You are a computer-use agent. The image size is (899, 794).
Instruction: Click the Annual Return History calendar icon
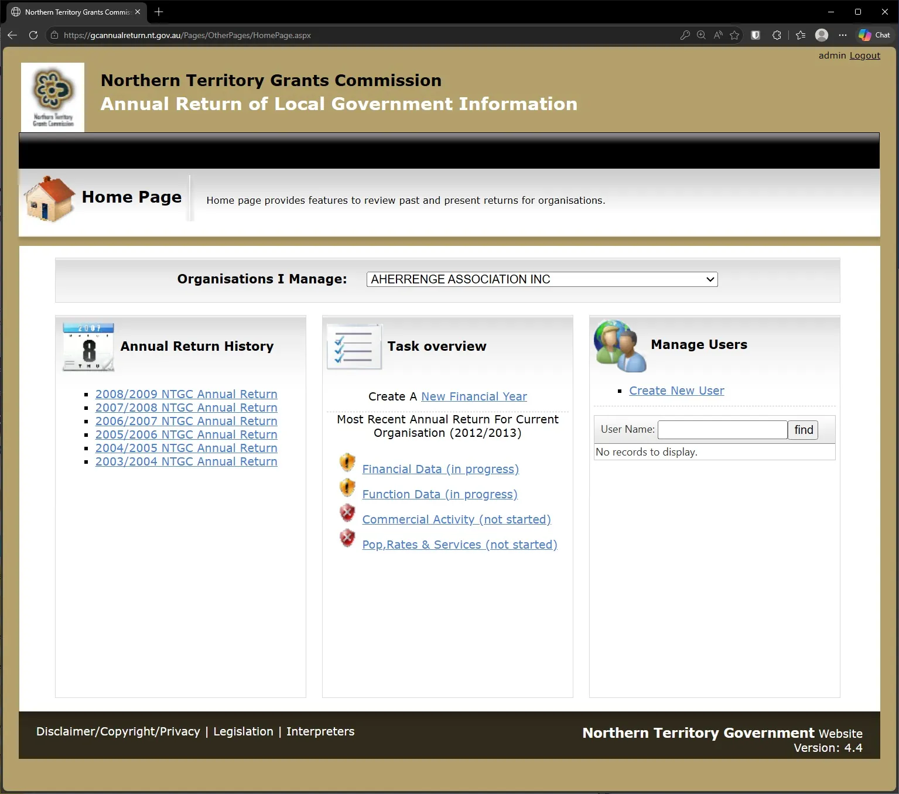[88, 347]
